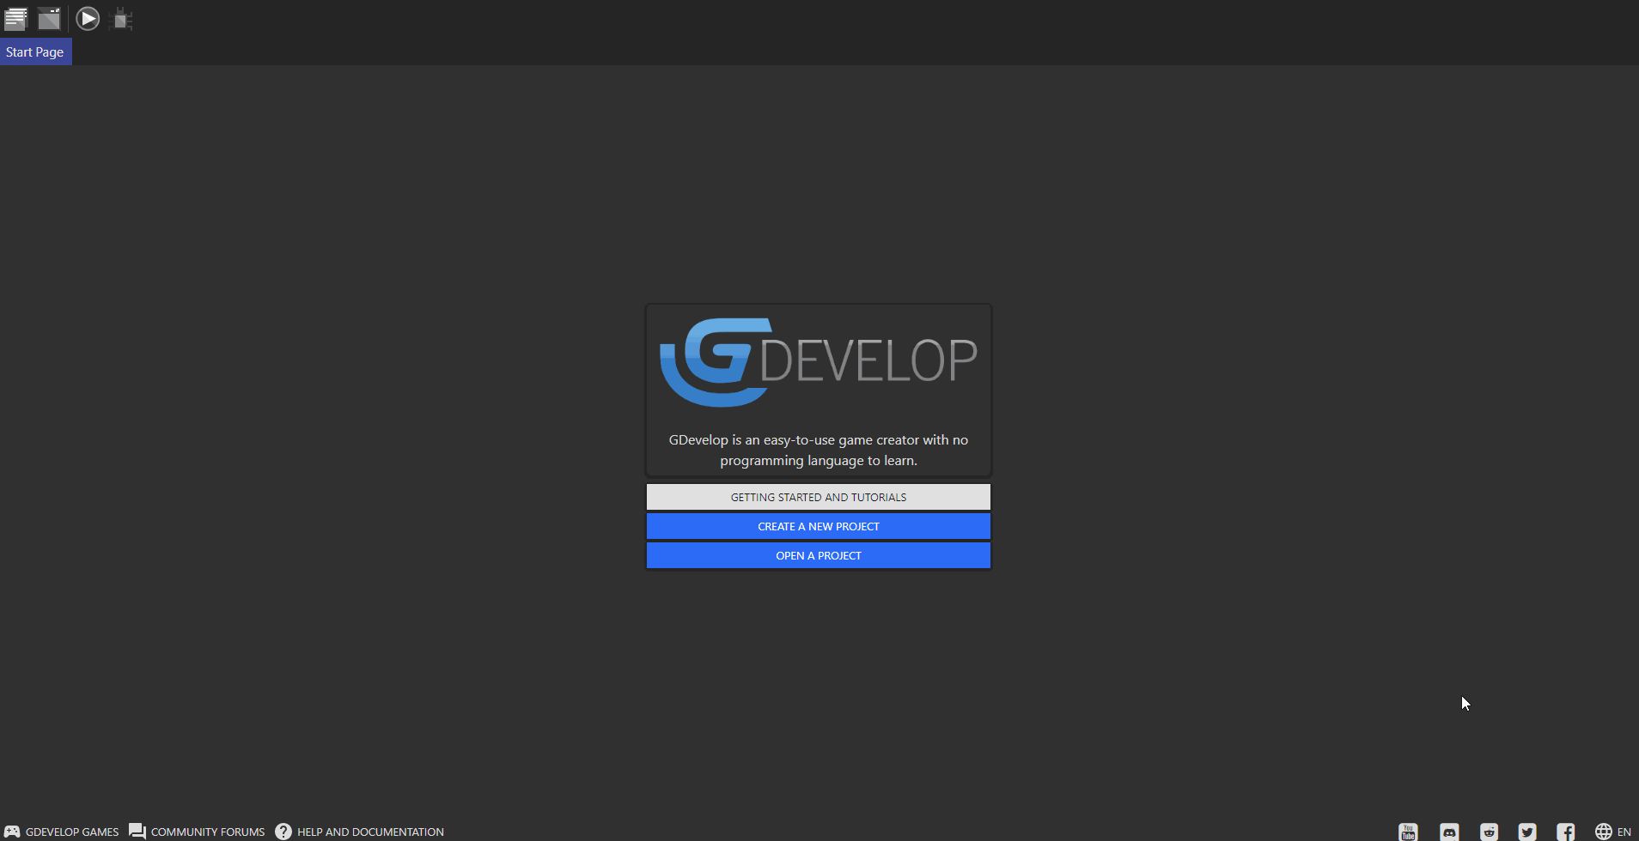The image size is (1639, 841).
Task: Click the chat bubble forums icon
Action: coord(137,831)
